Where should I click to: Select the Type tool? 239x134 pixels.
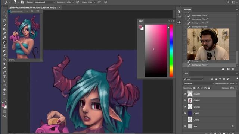(x=4, y=77)
